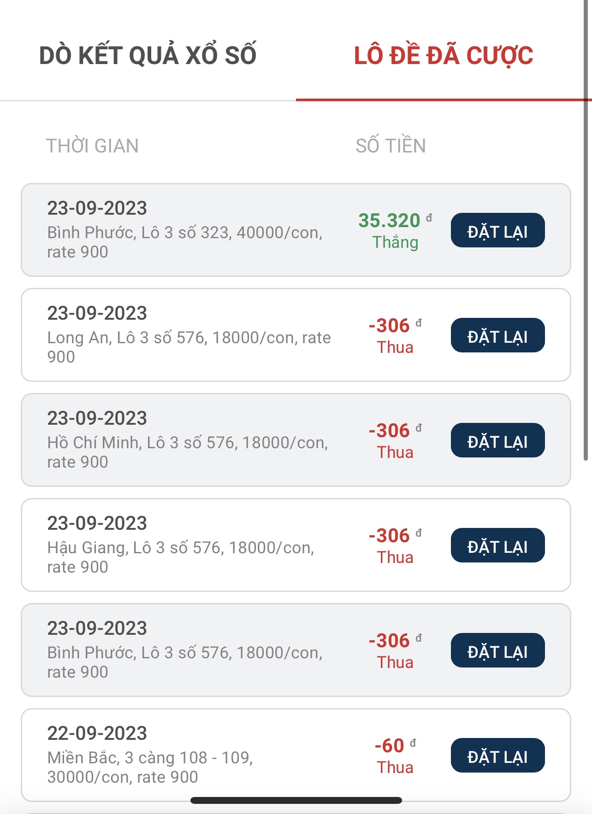Open the Miền Bắc 3 càng 108 - 109 entry

[x=150, y=758]
